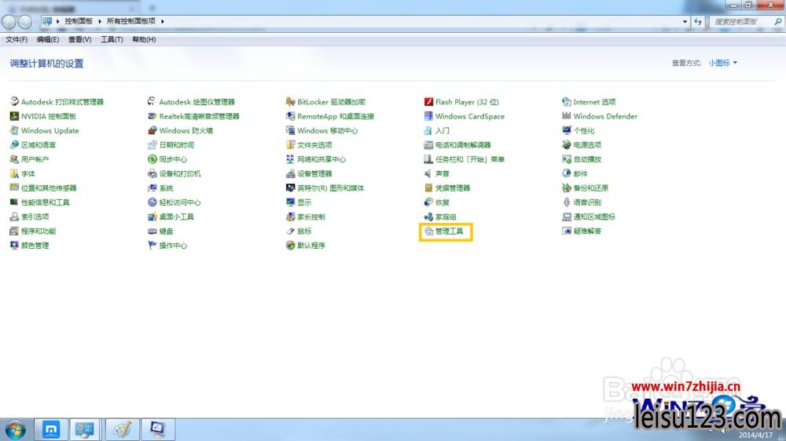The height and width of the screenshot is (441, 786).
Task: Open the 个性化 link
Action: click(x=584, y=130)
